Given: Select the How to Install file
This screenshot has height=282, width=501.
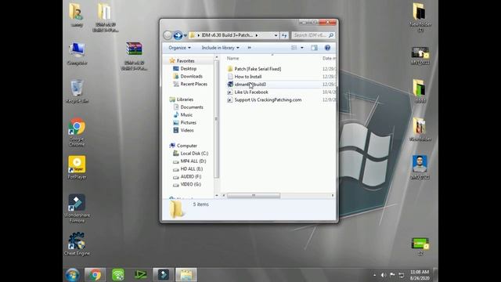Looking at the screenshot, I should [x=248, y=77].
